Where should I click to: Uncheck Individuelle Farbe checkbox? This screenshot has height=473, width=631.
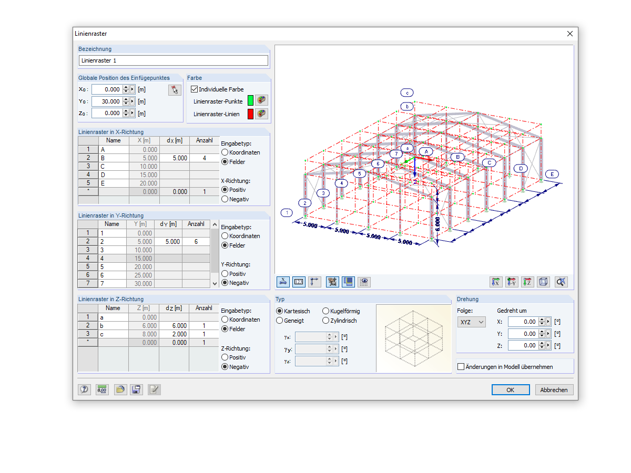pyautogui.click(x=195, y=89)
